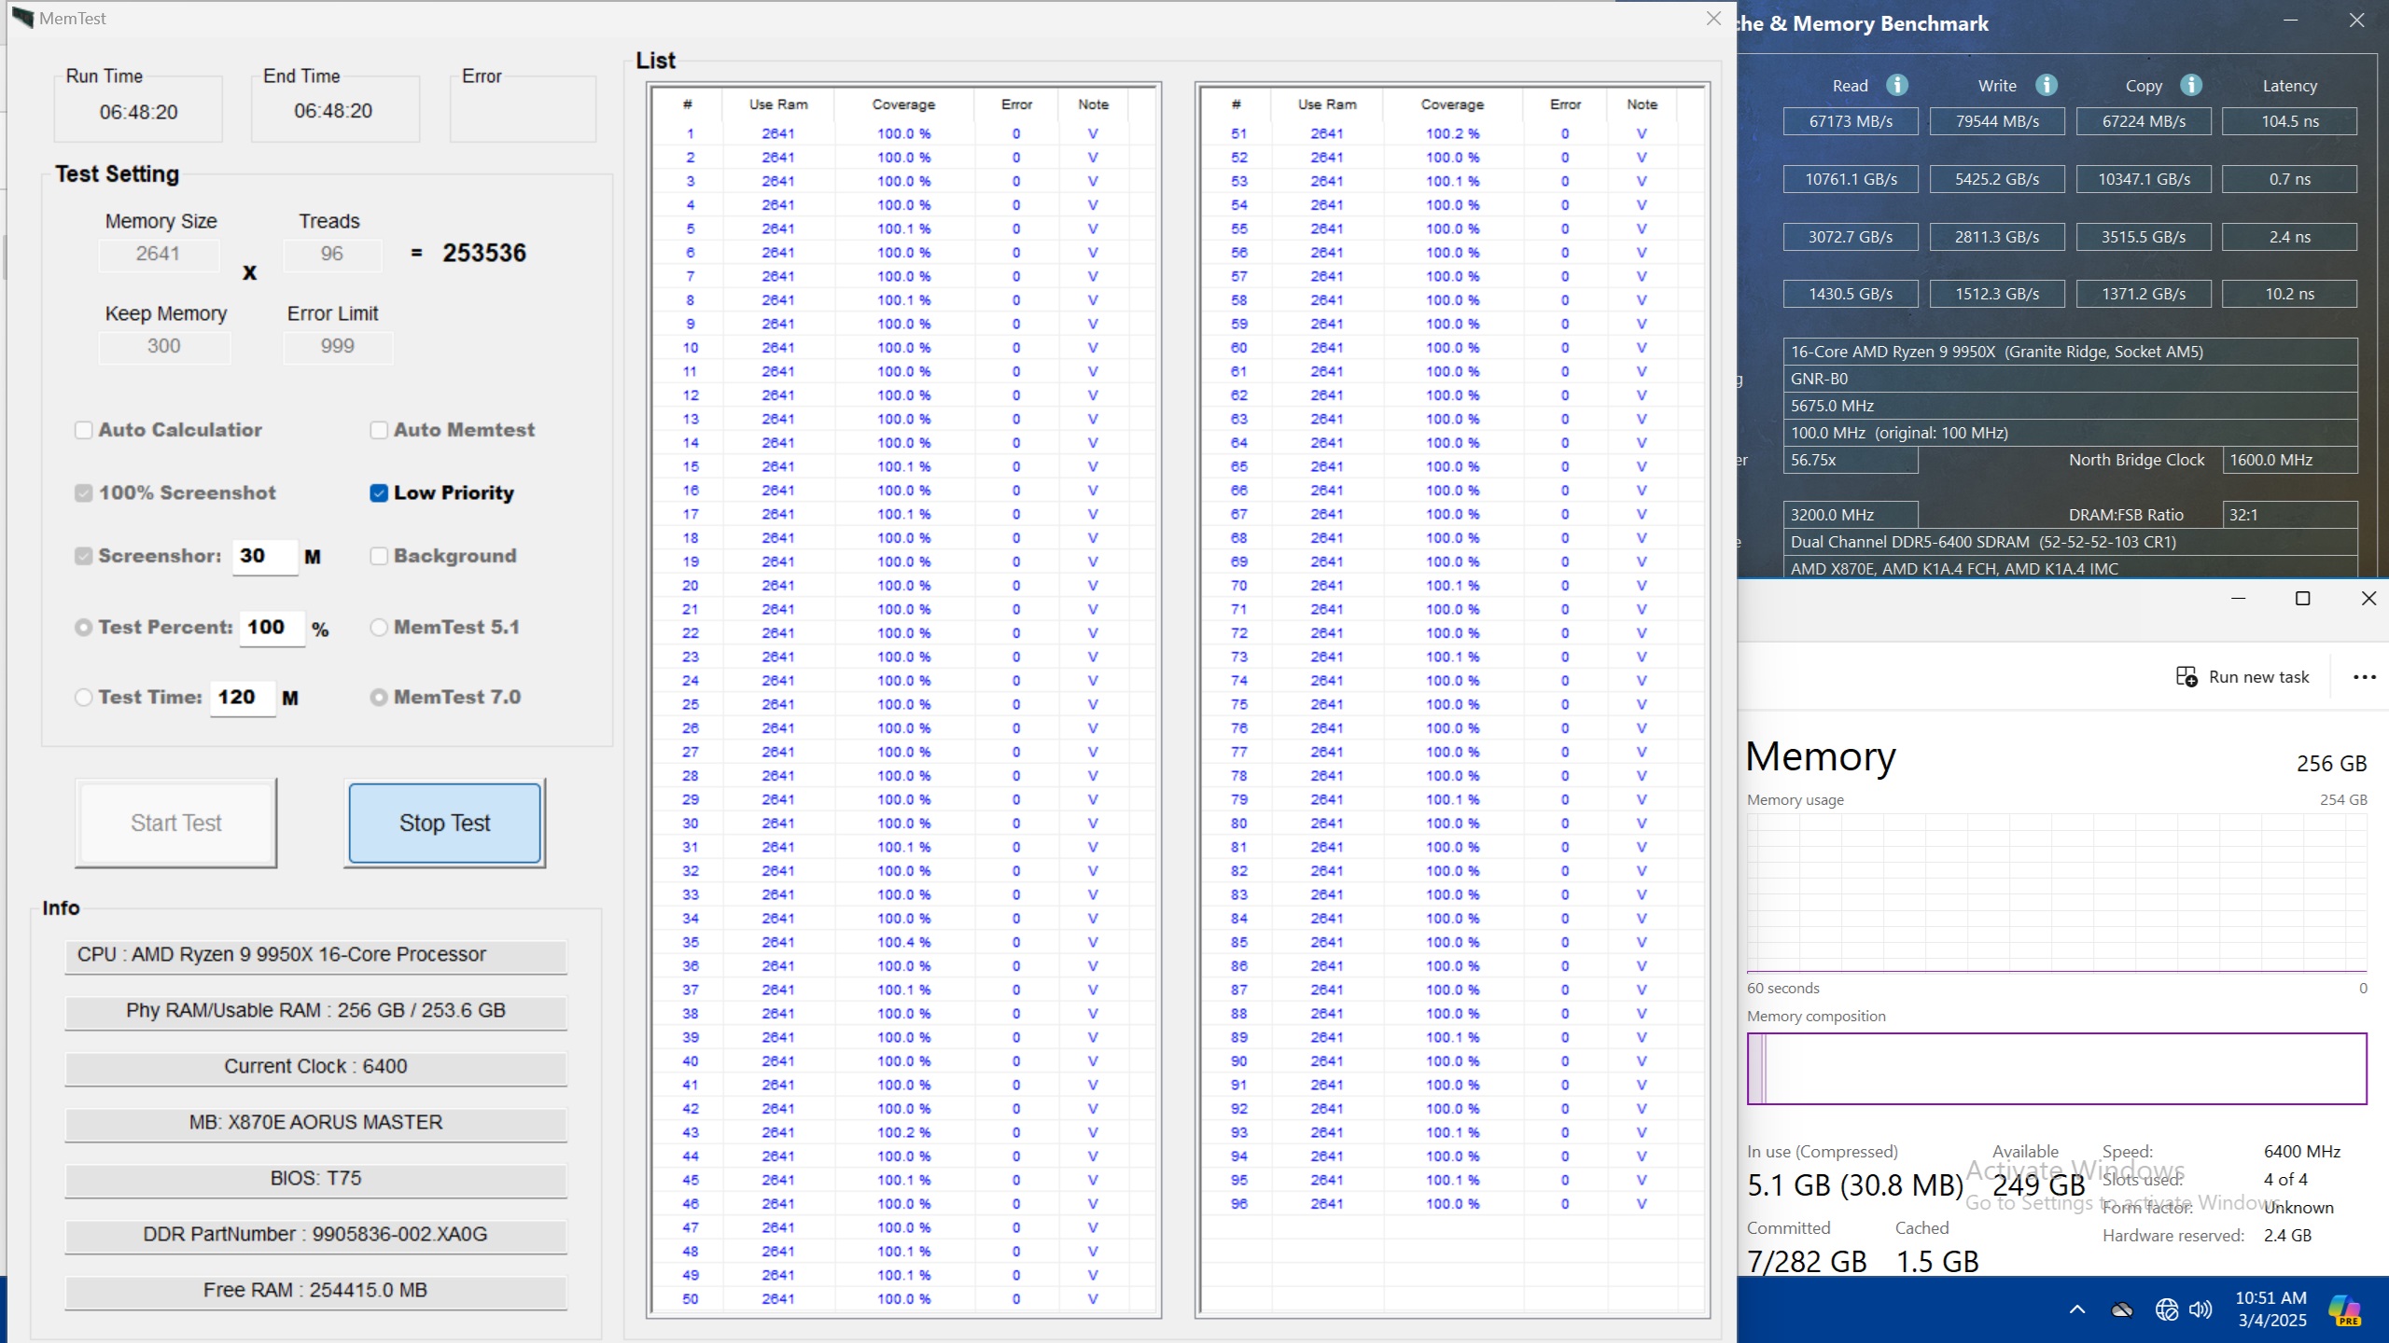Image resolution: width=2389 pixels, height=1343 pixels.
Task: Enable the Auto Calculatior checkbox
Action: pyautogui.click(x=84, y=430)
